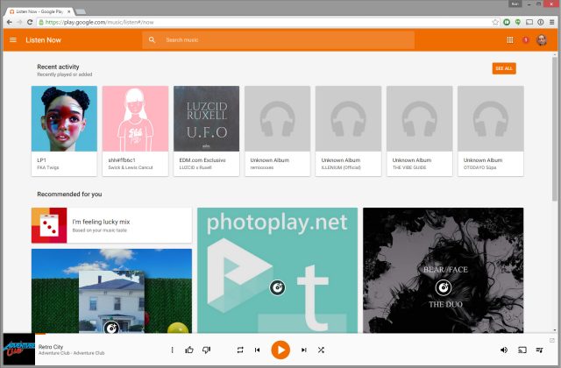This screenshot has height=368, width=561.
Task: Open the Adventure Club album art in player
Action: click(19, 350)
